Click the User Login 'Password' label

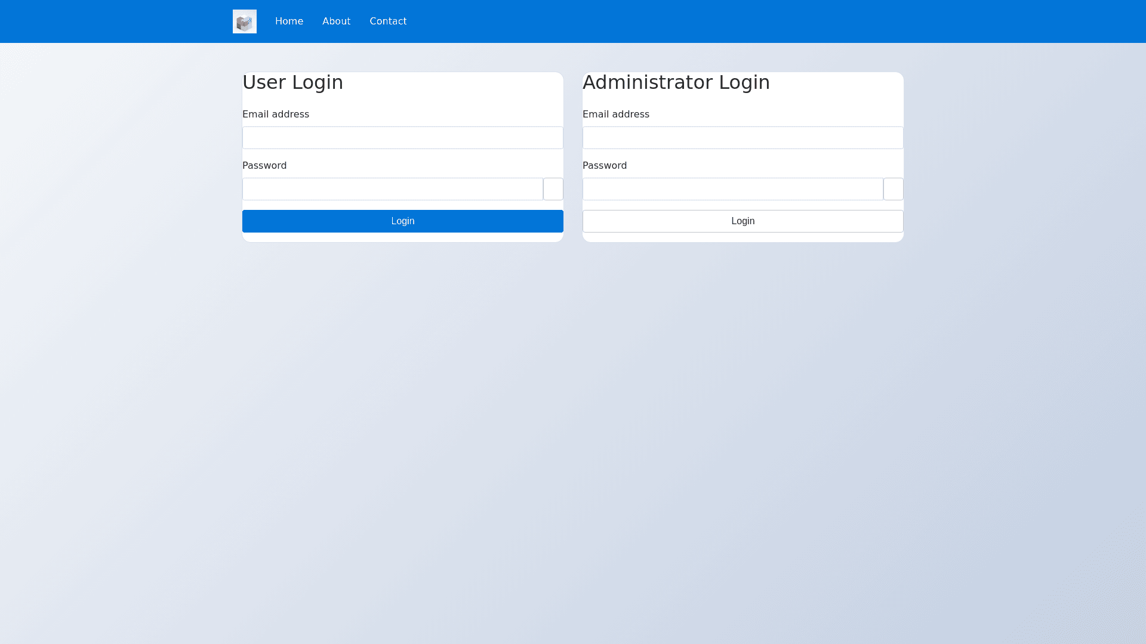coord(264,165)
